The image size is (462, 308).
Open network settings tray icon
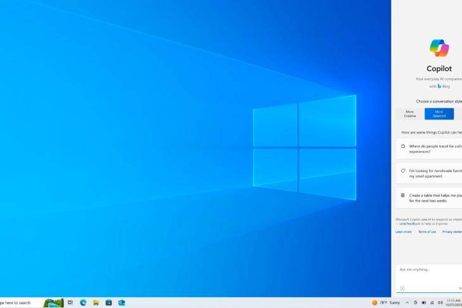coord(432,302)
